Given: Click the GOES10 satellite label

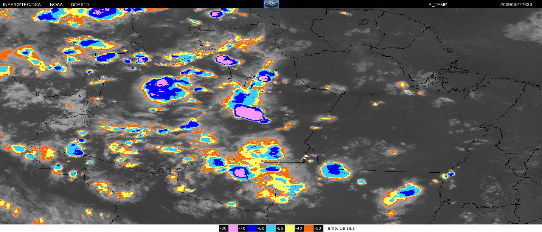Looking at the screenshot, I should 80,5.
